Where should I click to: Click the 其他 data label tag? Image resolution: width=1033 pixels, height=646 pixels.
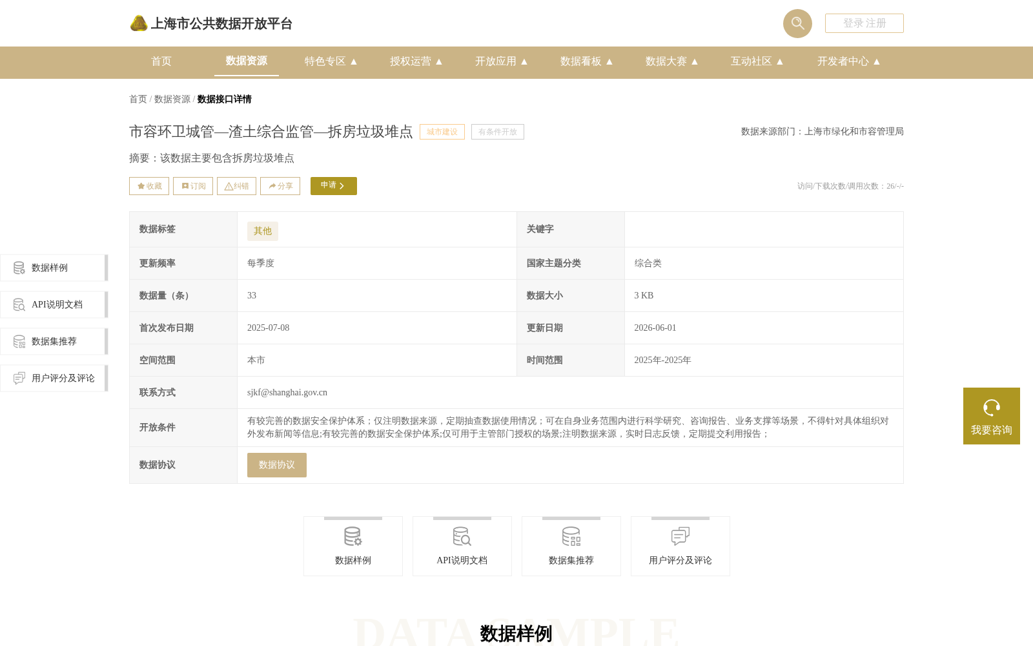tap(263, 231)
